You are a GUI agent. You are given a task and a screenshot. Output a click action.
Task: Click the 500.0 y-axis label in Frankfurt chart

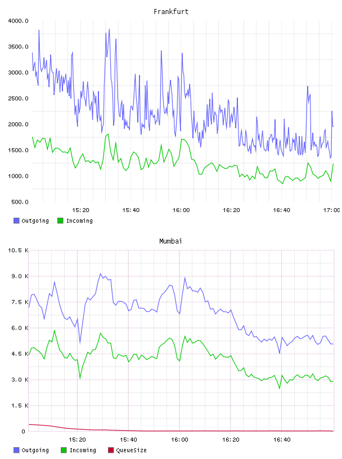20,202
